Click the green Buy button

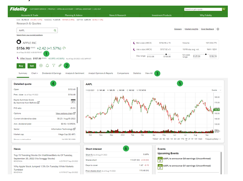click(x=21, y=66)
